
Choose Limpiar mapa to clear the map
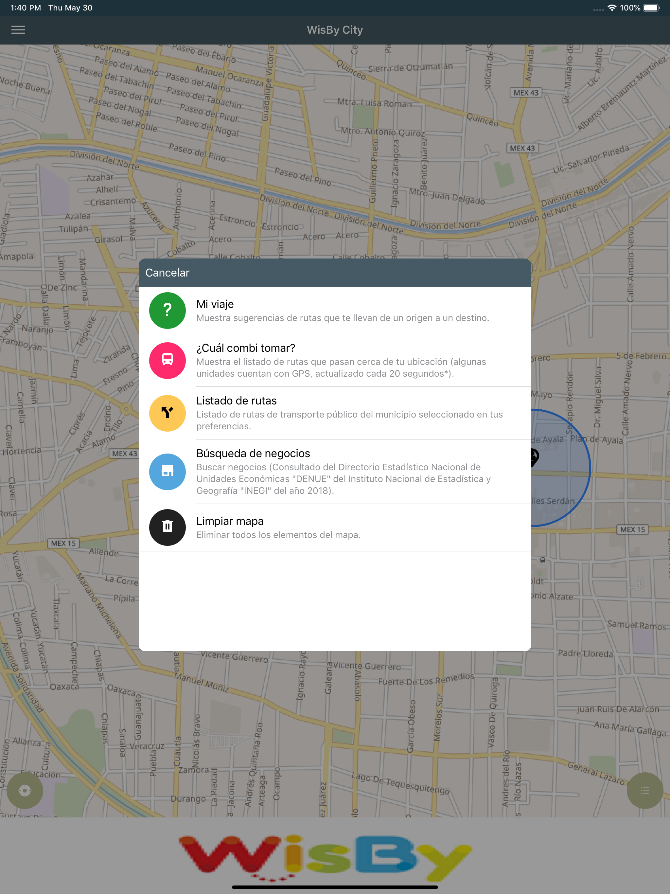pos(335,527)
